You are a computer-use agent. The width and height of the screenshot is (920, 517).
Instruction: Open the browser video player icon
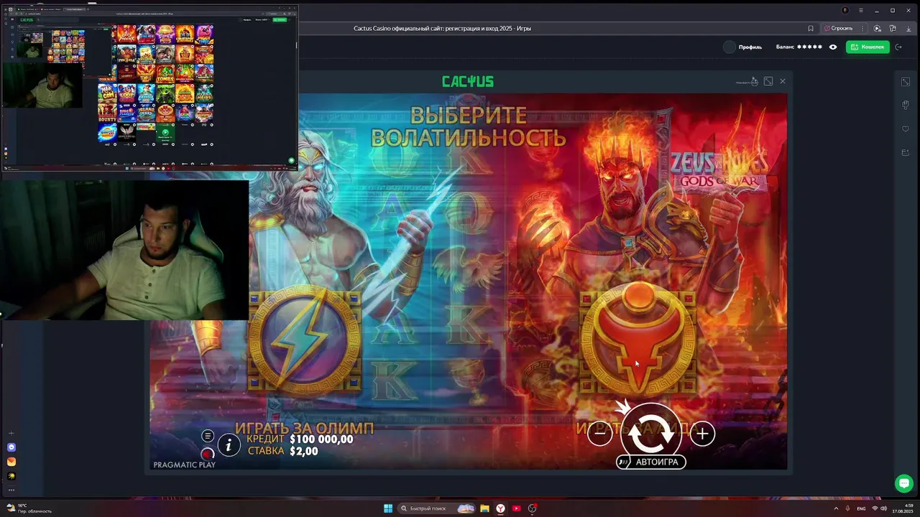(x=878, y=28)
